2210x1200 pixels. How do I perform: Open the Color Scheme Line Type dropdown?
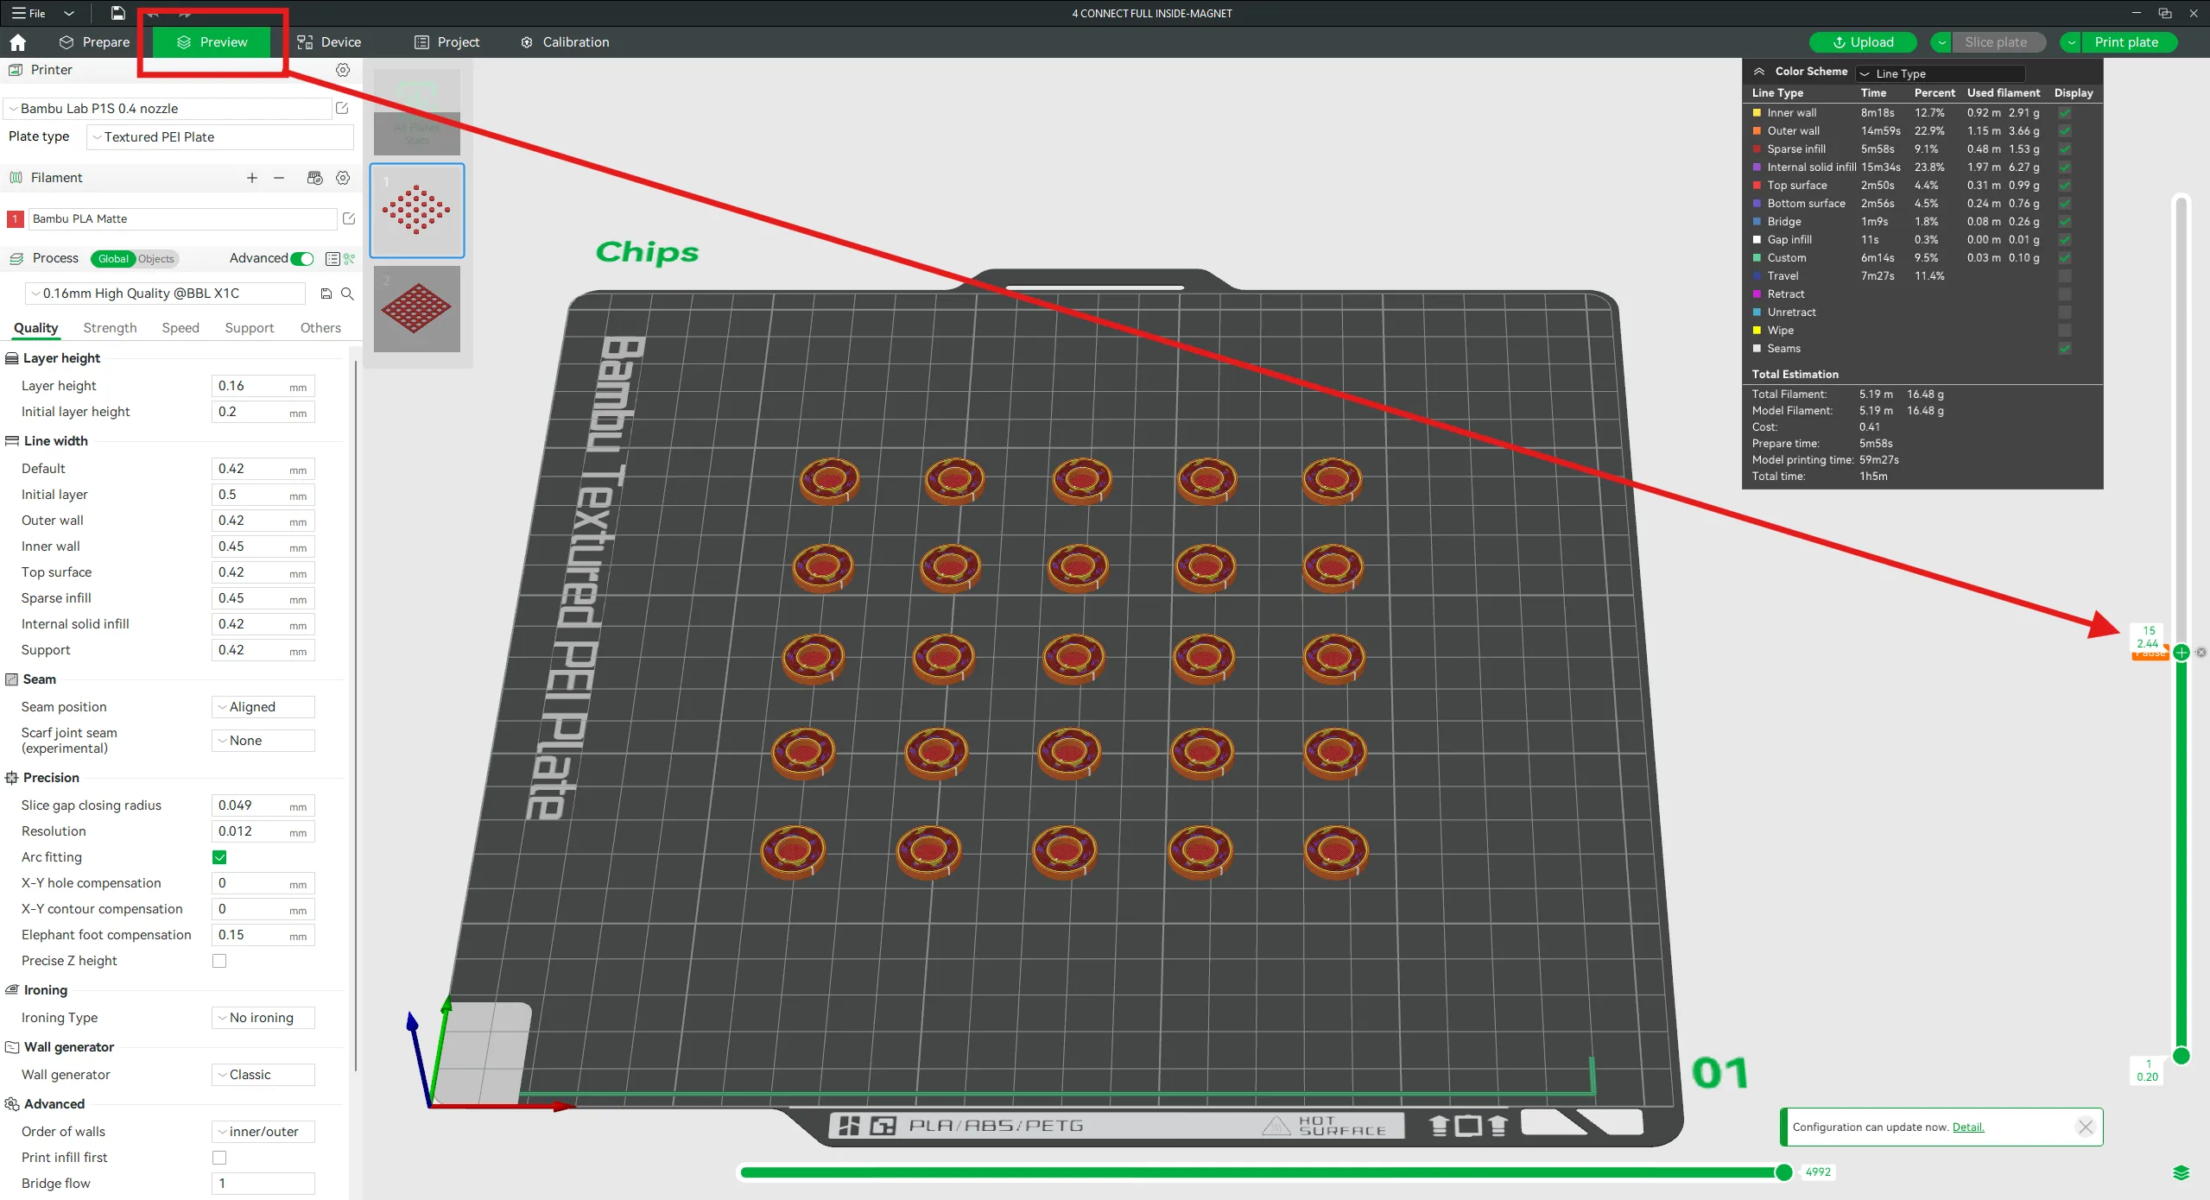[x=1941, y=73]
